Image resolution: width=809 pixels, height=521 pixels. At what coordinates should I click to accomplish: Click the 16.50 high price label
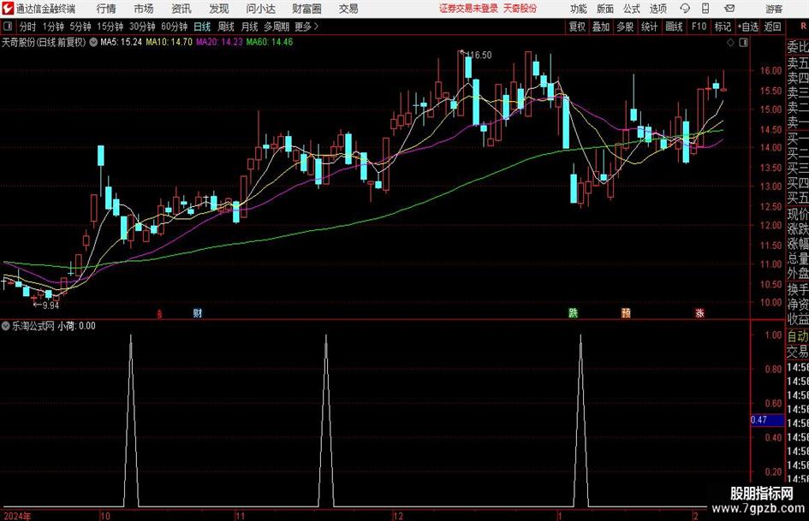point(479,55)
